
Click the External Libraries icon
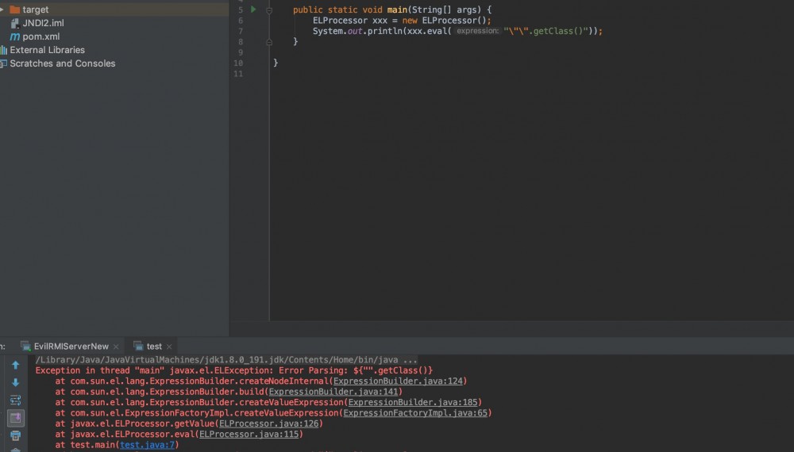click(x=3, y=50)
